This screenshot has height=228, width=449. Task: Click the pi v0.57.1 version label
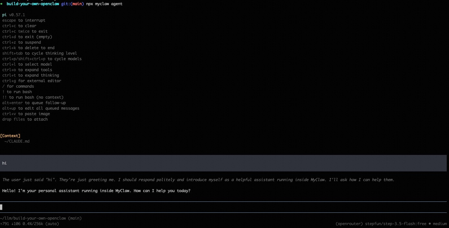14,15
